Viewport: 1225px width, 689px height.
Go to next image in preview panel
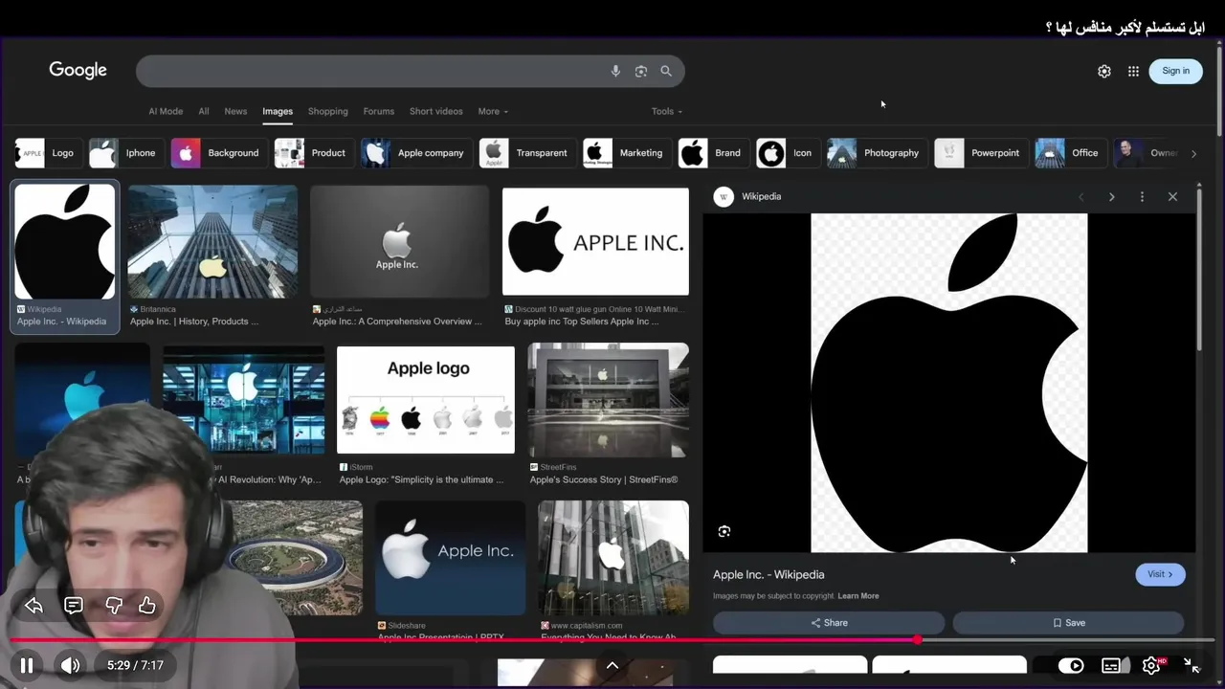(x=1111, y=196)
